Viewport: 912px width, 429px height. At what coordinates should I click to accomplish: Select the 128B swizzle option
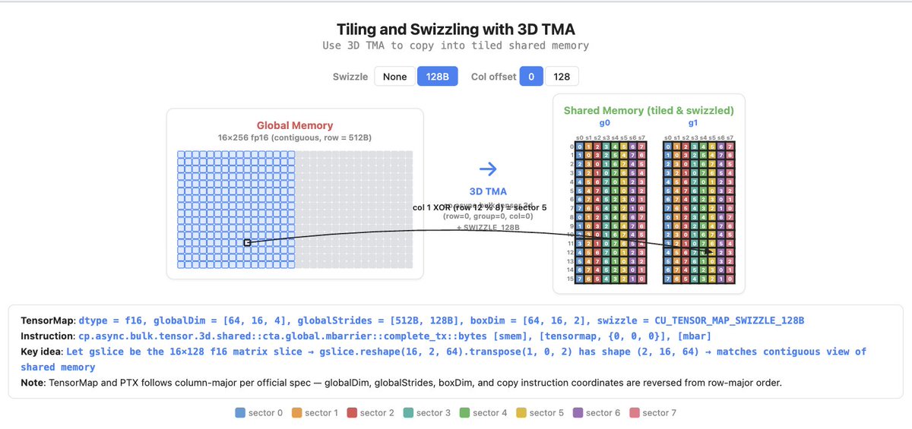pos(438,77)
